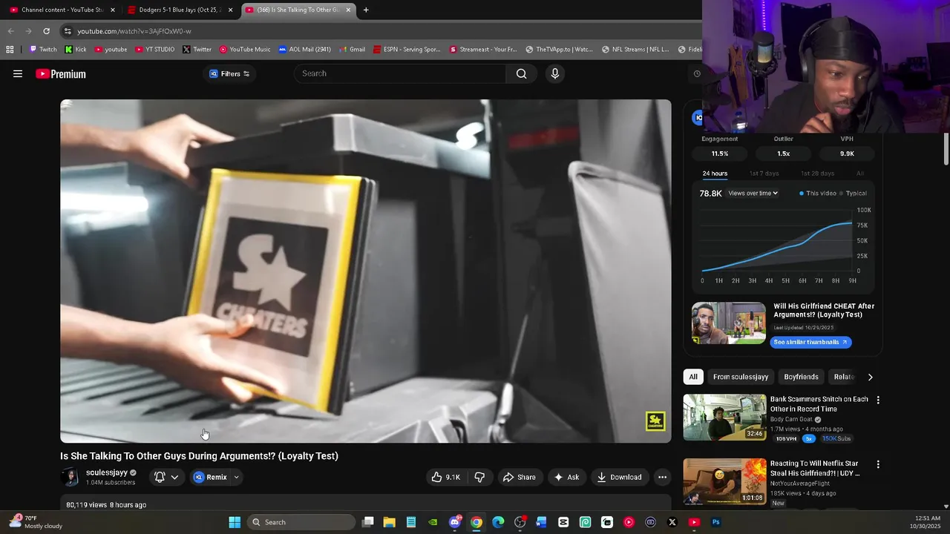950x534 pixels.
Task: Open Photoshop from the taskbar
Action: pos(715,522)
